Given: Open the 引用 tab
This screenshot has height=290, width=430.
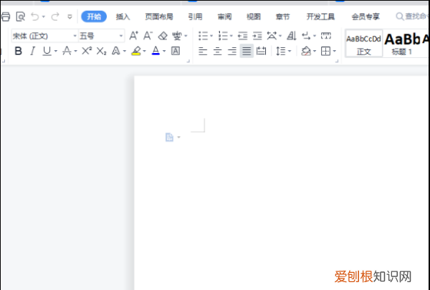Looking at the screenshot, I should (195, 16).
